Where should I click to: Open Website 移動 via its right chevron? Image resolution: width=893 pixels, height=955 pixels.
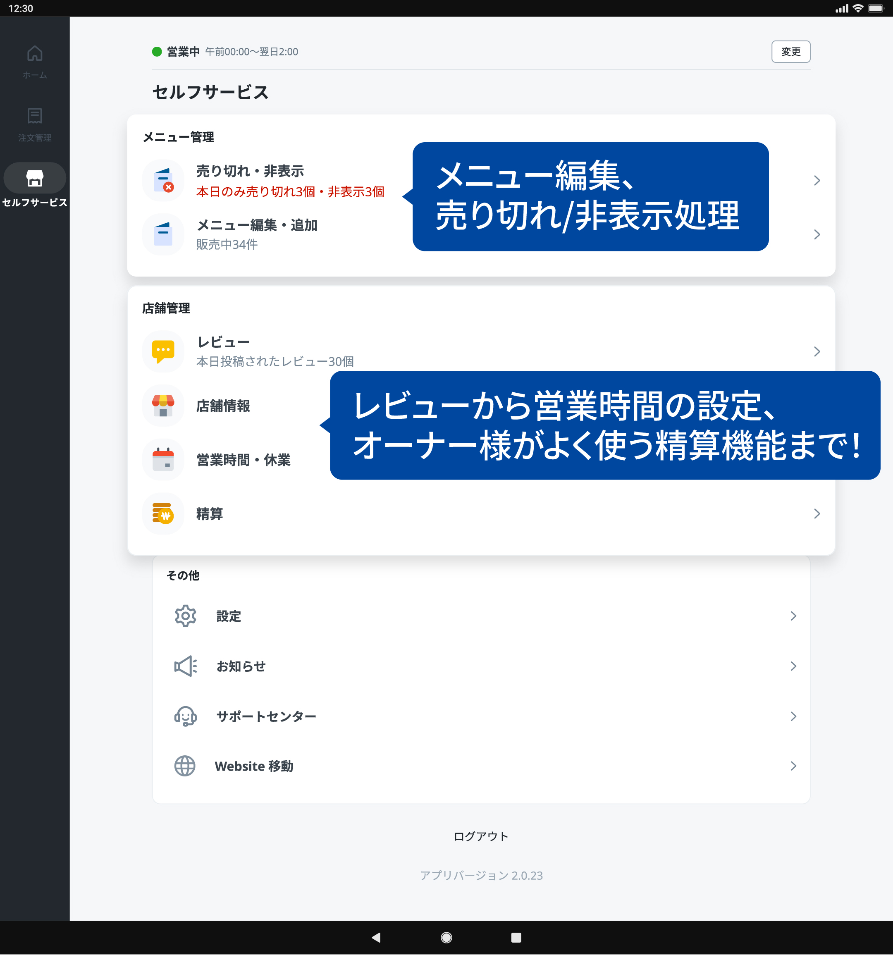point(793,766)
